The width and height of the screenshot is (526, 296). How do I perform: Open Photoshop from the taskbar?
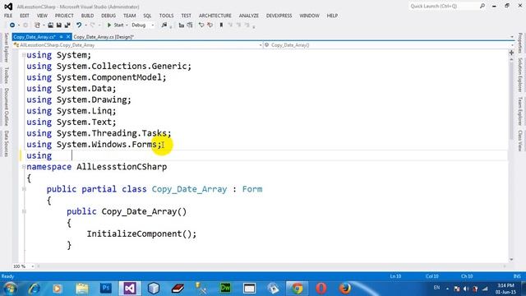click(106, 288)
